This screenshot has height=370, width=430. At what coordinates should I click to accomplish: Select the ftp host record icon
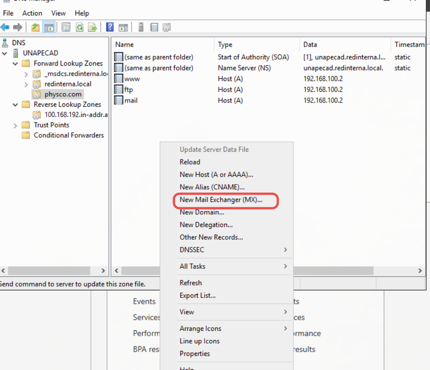click(x=118, y=89)
